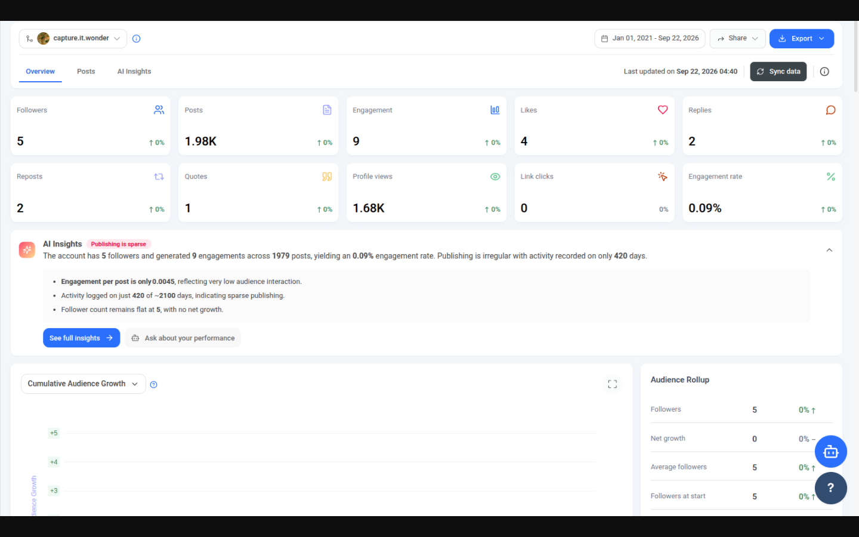Screen dimensions: 859x537
Task: Click the +5 chart axis label
Action: (x=54, y=433)
